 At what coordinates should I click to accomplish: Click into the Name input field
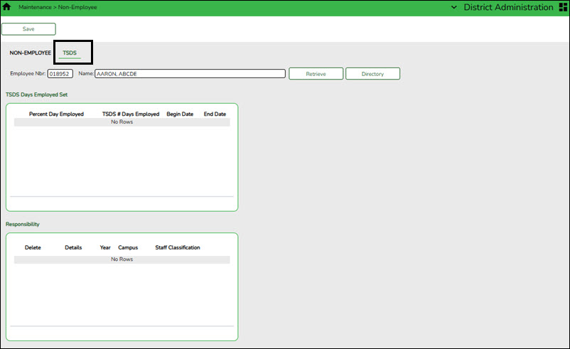[x=190, y=74]
